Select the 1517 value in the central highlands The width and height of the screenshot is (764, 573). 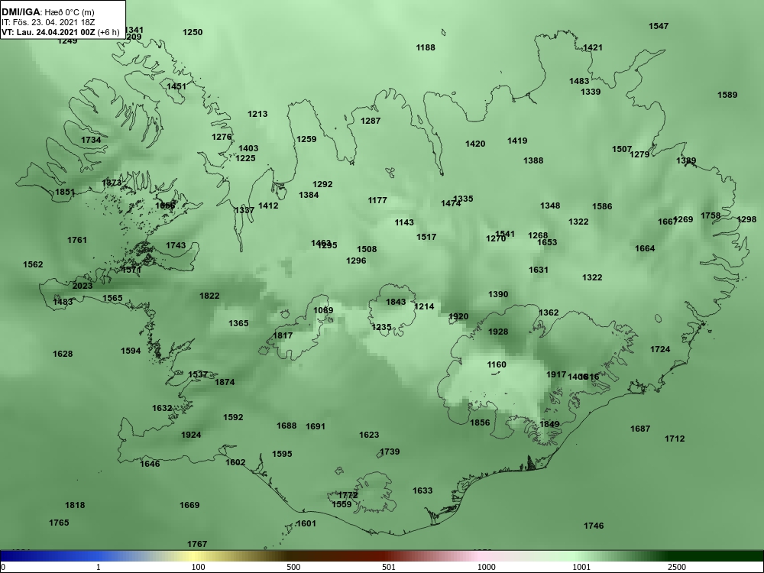(x=426, y=238)
